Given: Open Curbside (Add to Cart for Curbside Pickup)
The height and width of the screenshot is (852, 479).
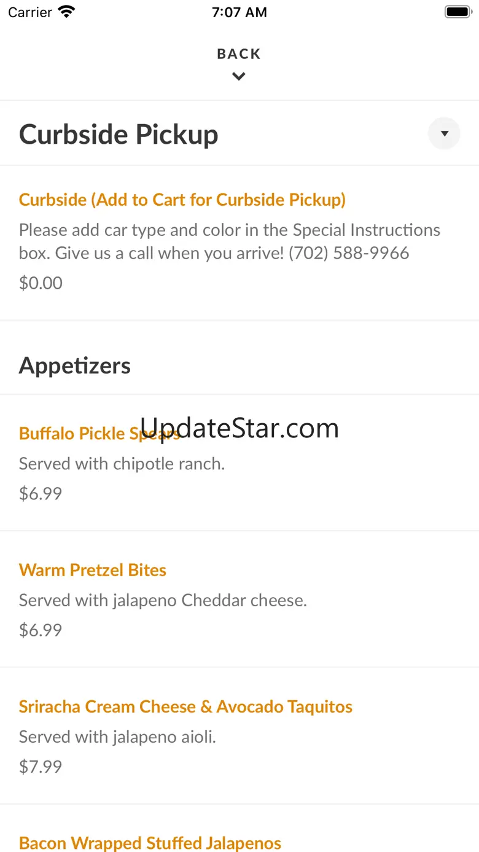Looking at the screenshot, I should [182, 200].
